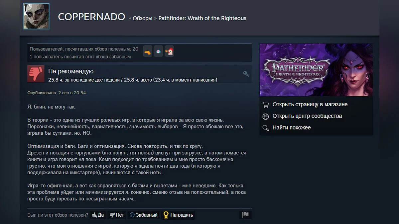Click the globe community hub icon
Screen dimensions: 399x224
266,116
